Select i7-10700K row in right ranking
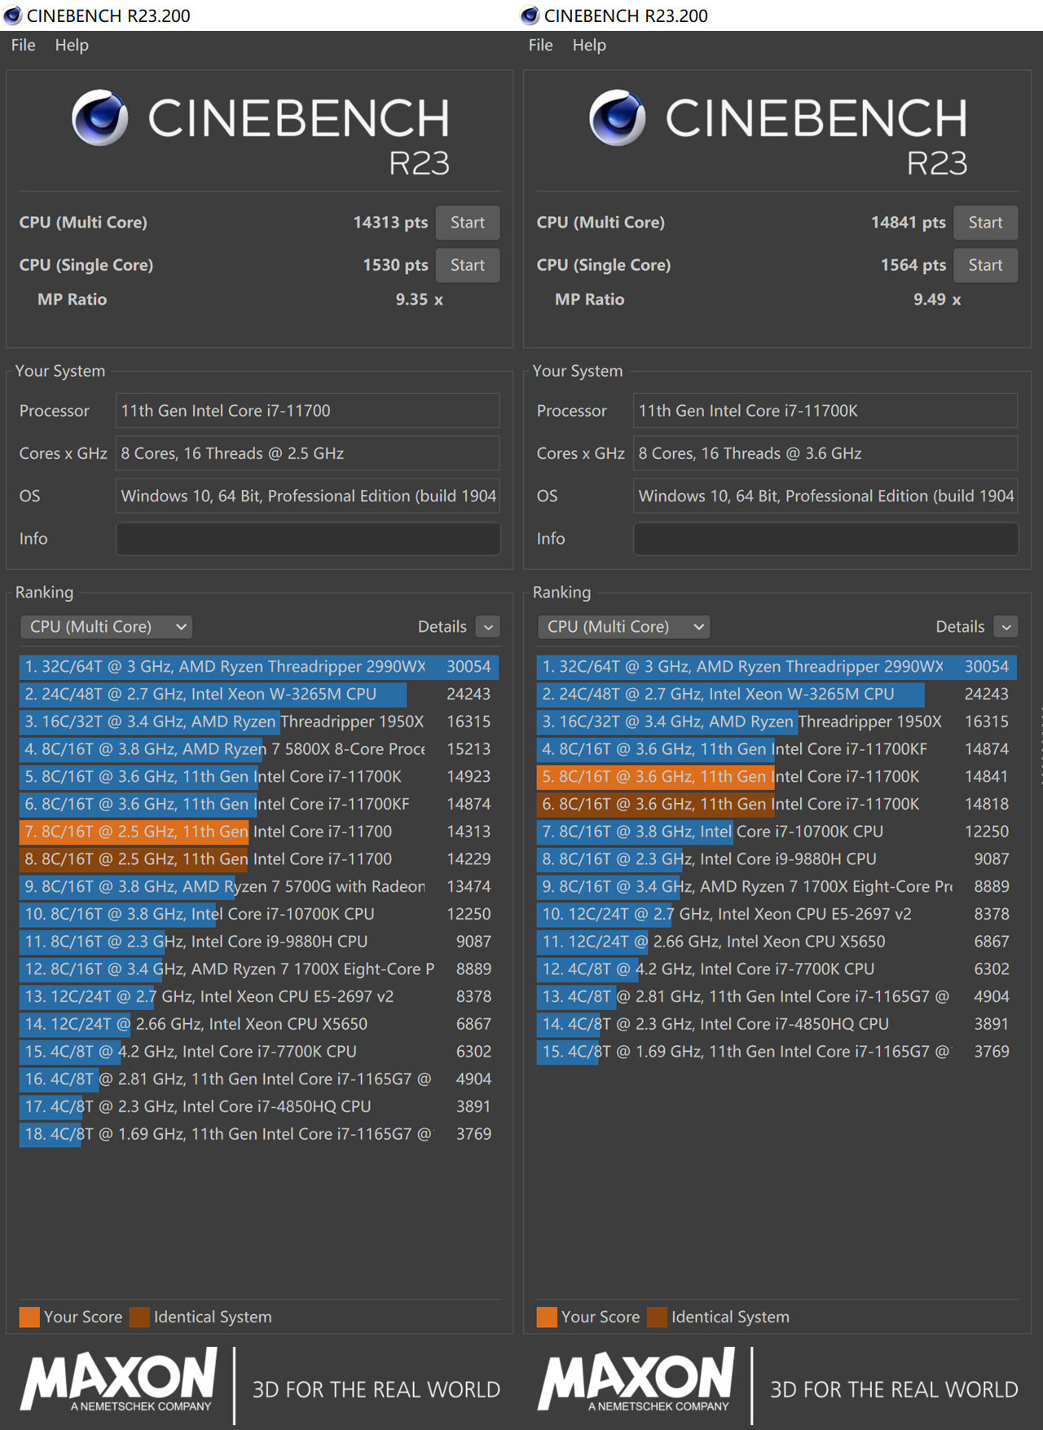 (777, 832)
